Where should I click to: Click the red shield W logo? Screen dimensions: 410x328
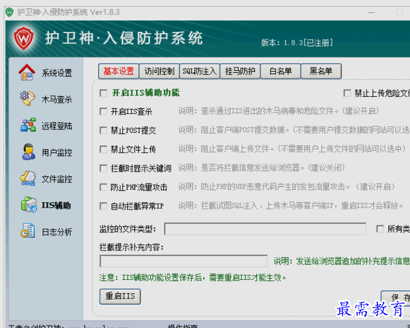24,39
